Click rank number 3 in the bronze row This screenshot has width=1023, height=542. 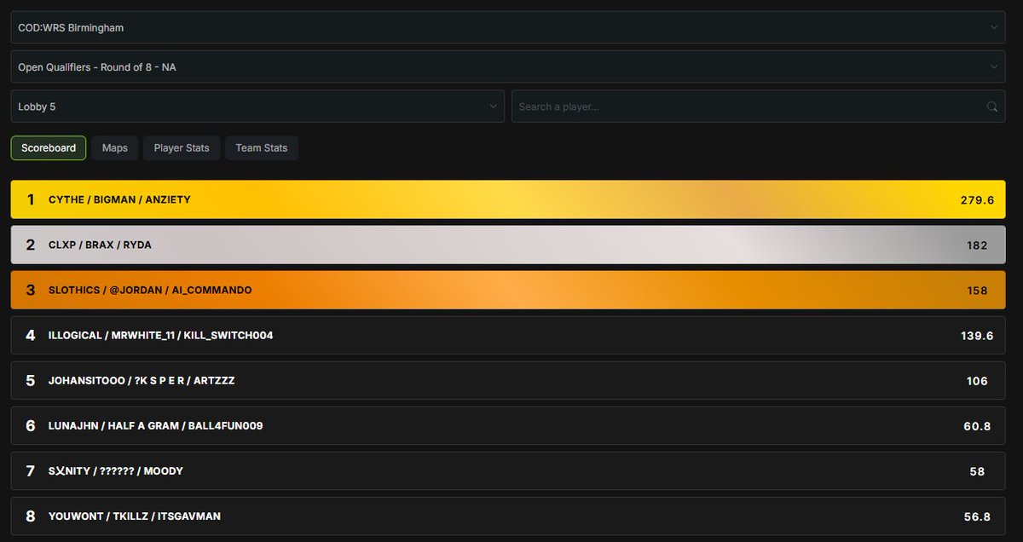(x=31, y=290)
